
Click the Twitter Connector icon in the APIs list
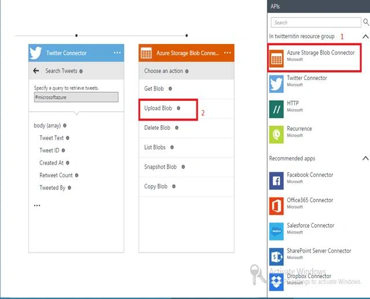point(276,84)
